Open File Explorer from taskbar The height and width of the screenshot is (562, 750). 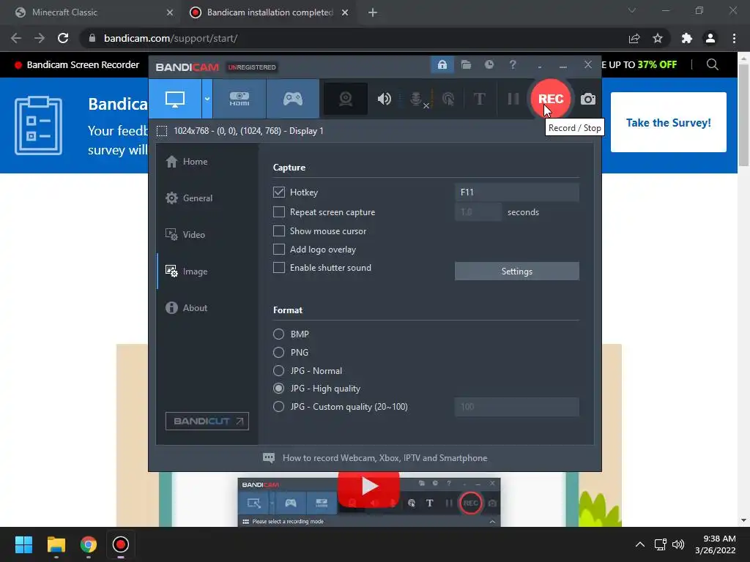tap(56, 544)
